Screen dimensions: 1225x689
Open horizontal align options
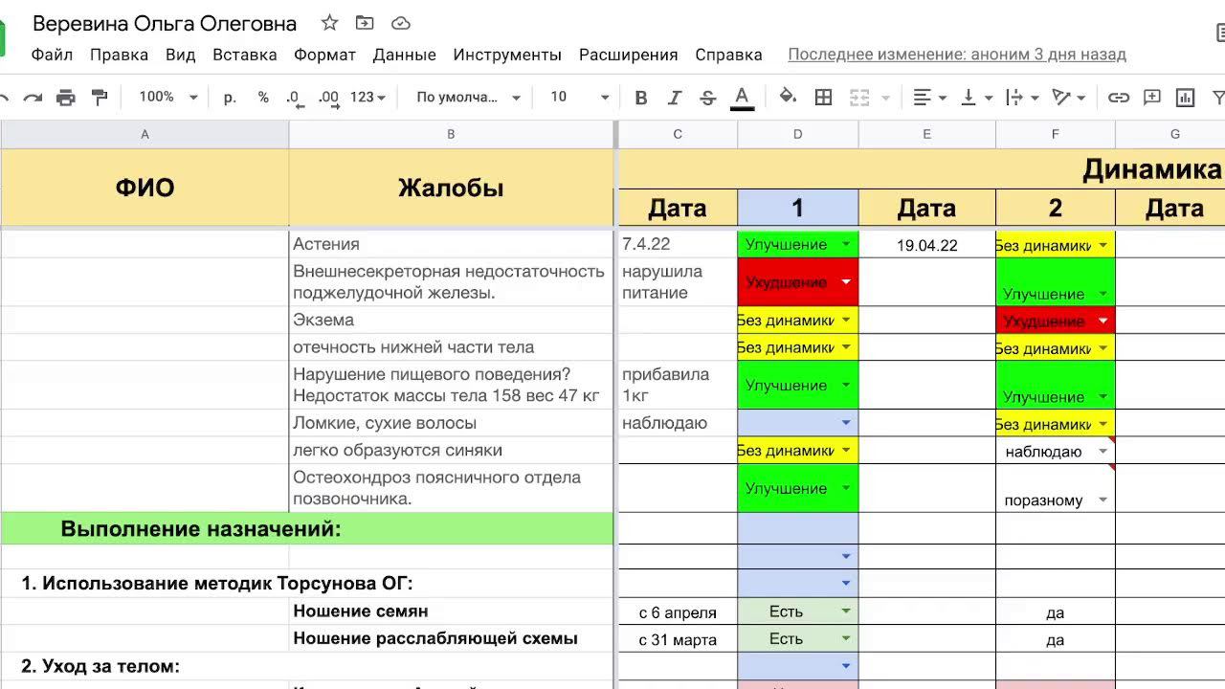(x=929, y=97)
